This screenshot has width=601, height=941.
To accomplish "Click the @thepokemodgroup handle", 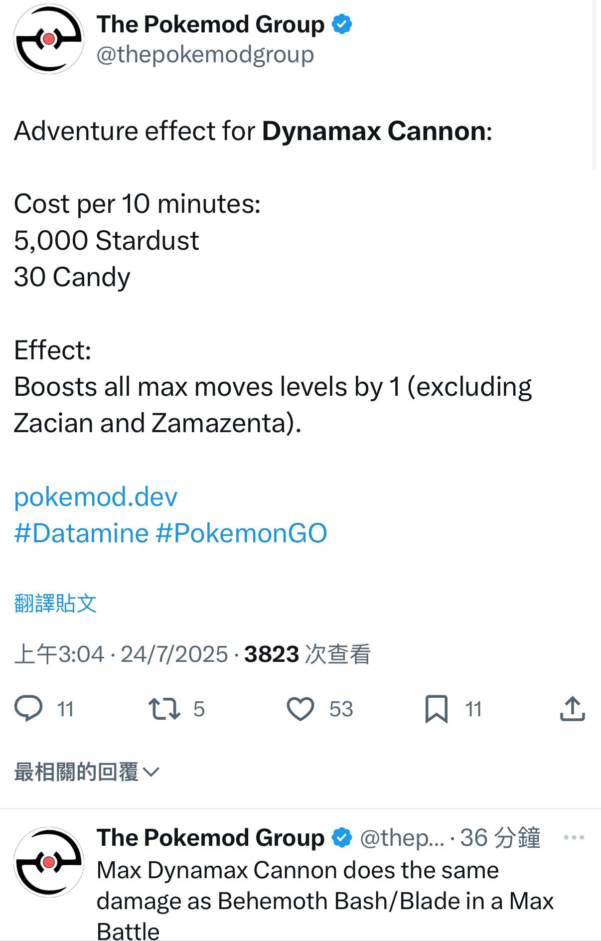I will 205,54.
